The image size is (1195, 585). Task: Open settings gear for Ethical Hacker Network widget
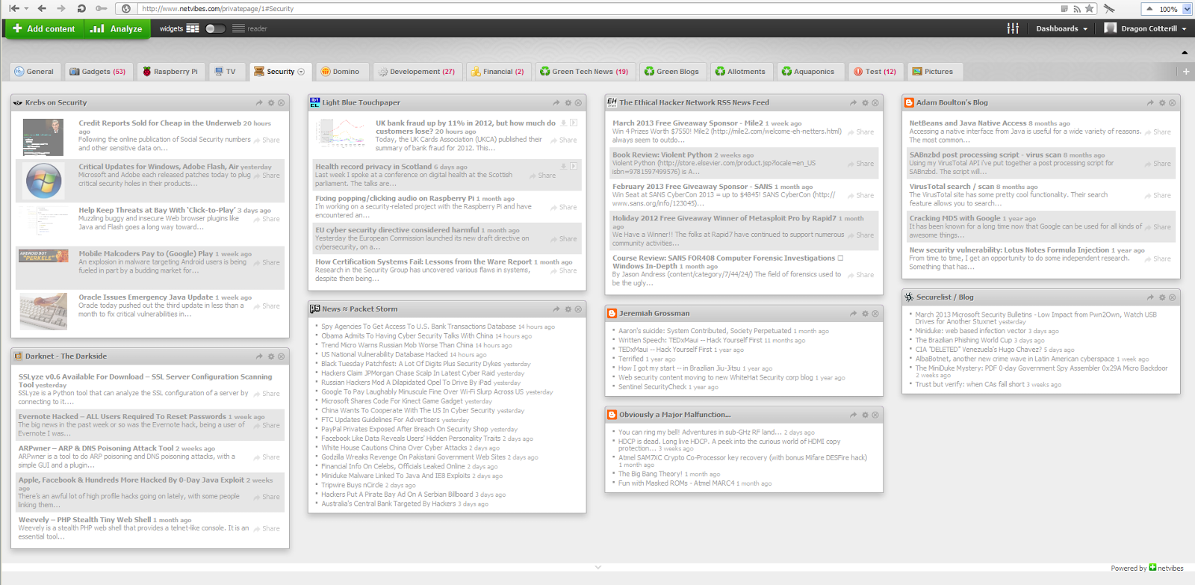pos(865,103)
